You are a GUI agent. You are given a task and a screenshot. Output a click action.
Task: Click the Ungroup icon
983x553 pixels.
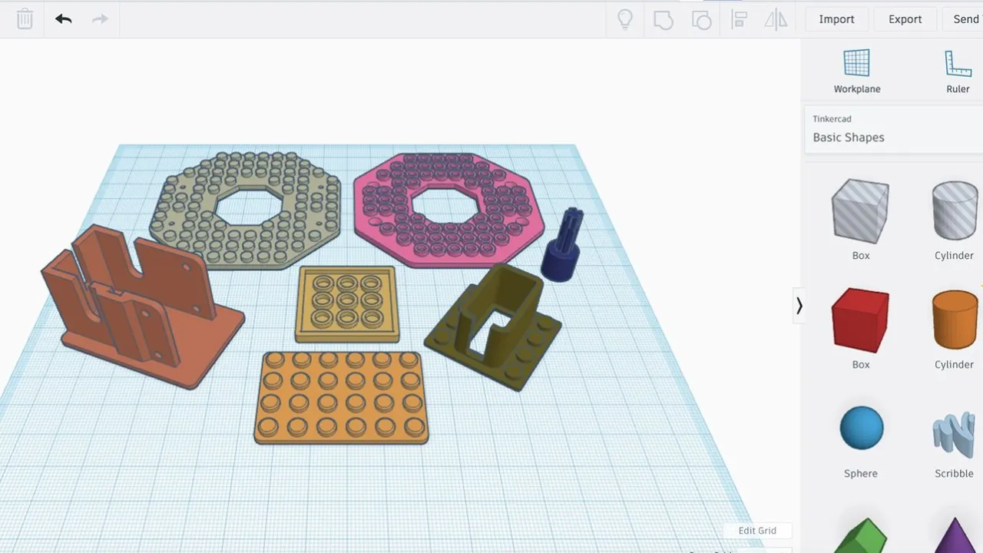[701, 19]
